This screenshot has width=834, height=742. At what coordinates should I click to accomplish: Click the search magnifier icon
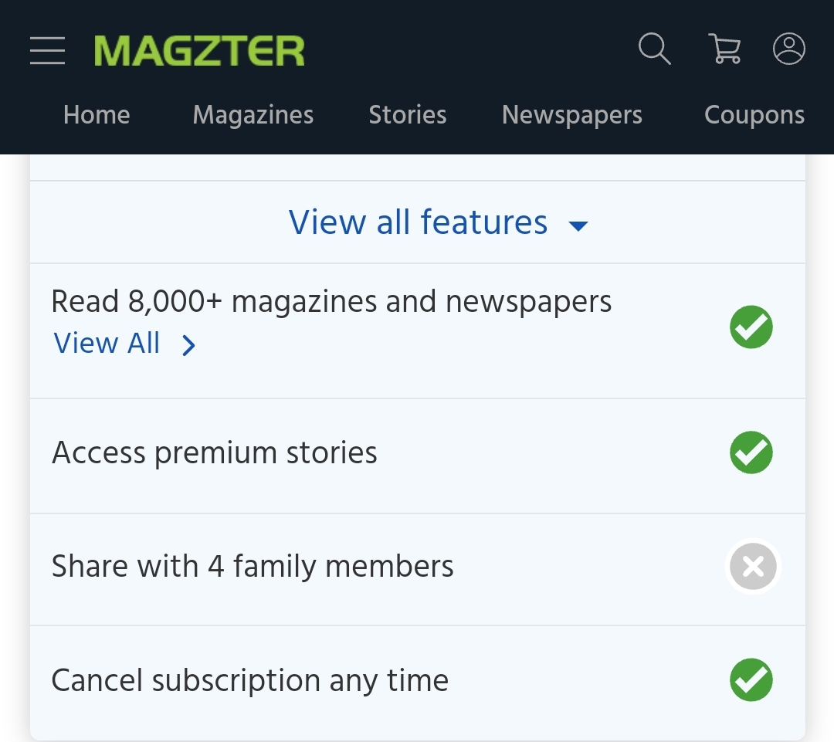(654, 49)
